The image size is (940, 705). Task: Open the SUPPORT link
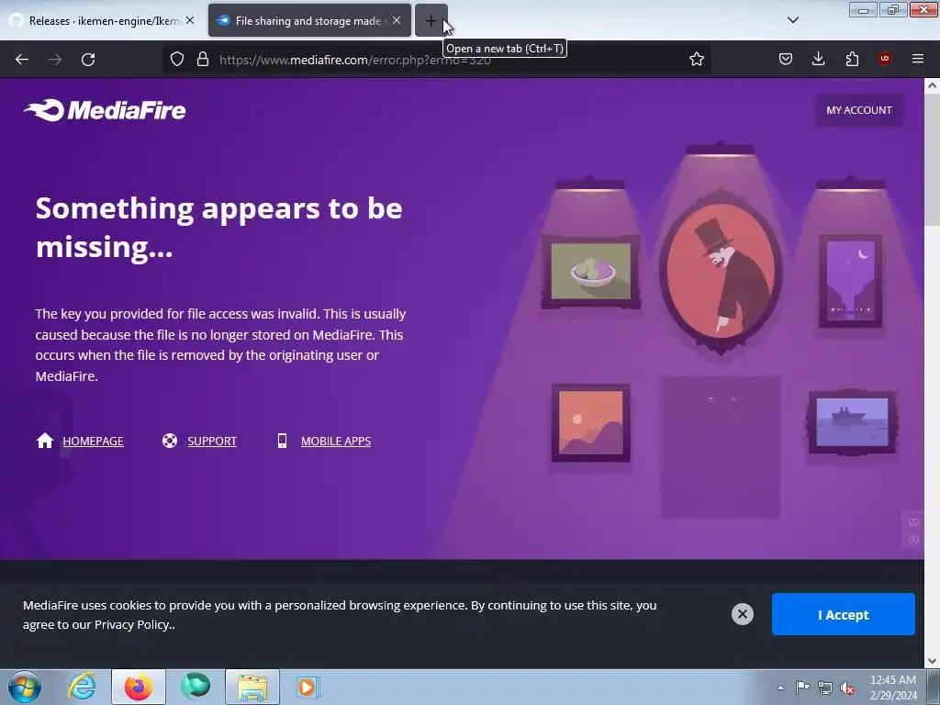click(x=212, y=442)
